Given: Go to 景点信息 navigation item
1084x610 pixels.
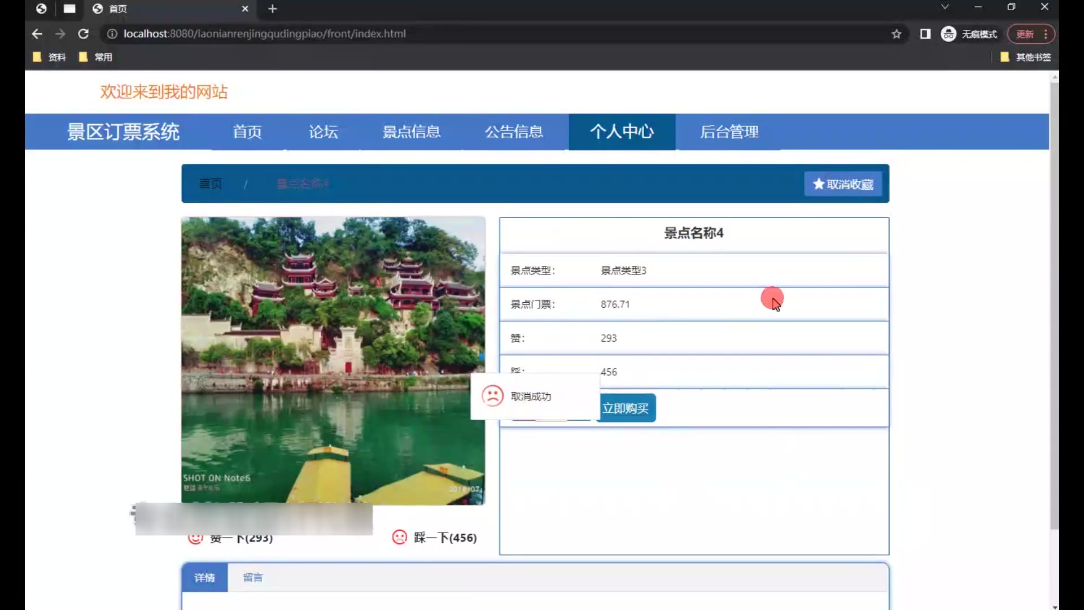Looking at the screenshot, I should coord(411,132).
